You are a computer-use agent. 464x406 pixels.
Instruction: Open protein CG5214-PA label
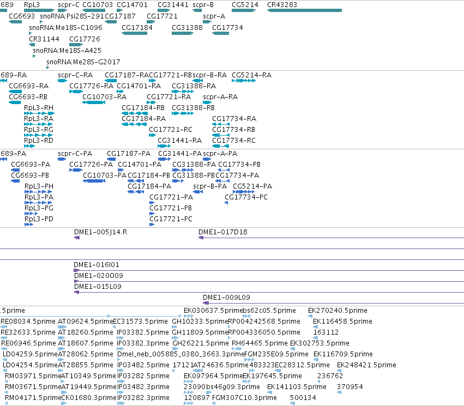pos(252,186)
